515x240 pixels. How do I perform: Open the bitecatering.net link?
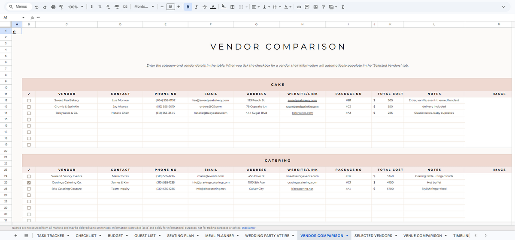tap(302, 189)
